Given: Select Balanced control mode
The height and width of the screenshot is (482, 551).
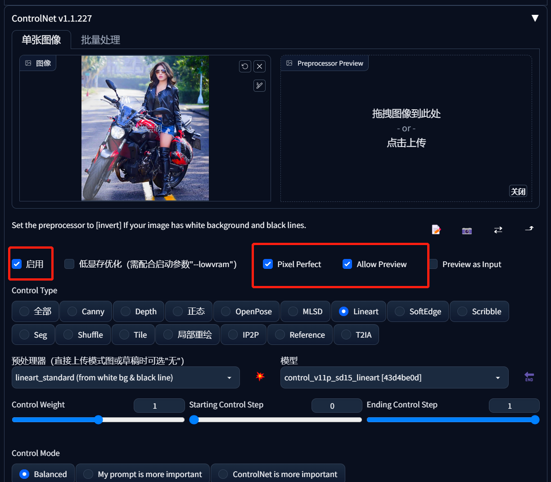Looking at the screenshot, I should click(x=43, y=474).
